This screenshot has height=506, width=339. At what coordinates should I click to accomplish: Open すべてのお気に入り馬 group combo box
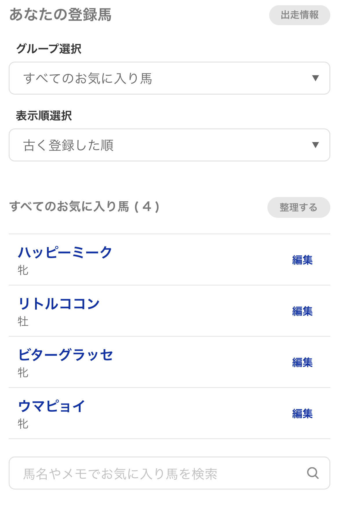coord(169,78)
